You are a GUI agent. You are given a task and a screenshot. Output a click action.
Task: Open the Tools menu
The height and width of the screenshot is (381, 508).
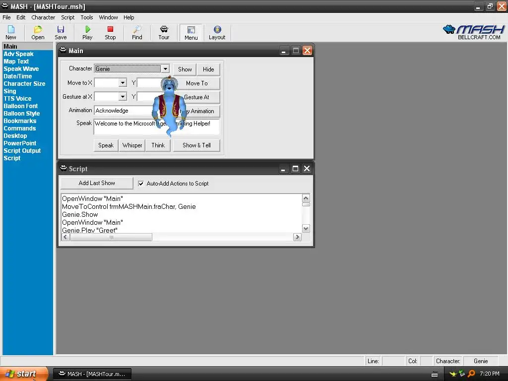click(x=86, y=17)
